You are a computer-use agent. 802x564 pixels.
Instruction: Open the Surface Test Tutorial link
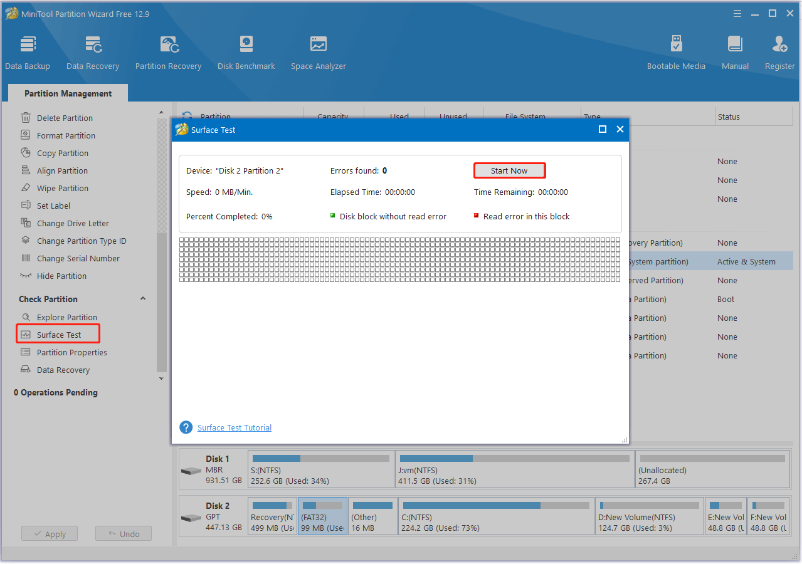click(x=235, y=427)
